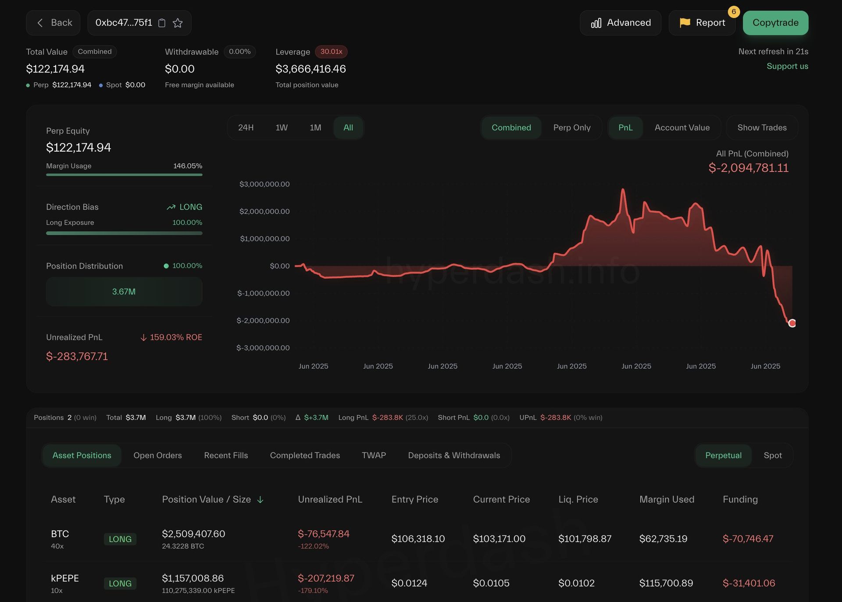This screenshot has width=842, height=602.
Task: Click the flag icon in the Report button
Action: tap(684, 22)
